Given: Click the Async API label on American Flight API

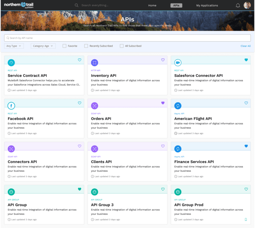Looking at the screenshot, I should coord(179,113).
